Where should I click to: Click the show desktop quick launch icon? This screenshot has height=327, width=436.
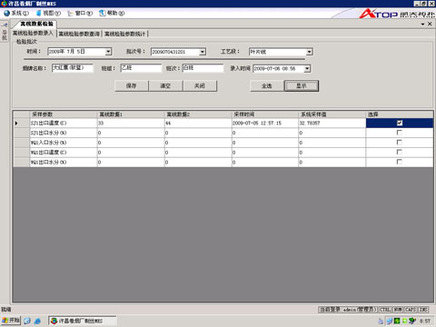[27, 321]
